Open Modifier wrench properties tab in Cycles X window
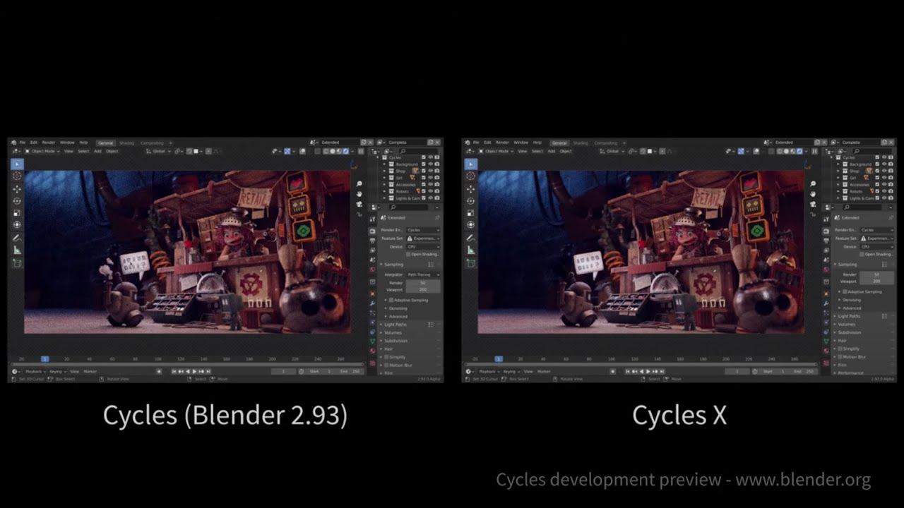 [826, 303]
